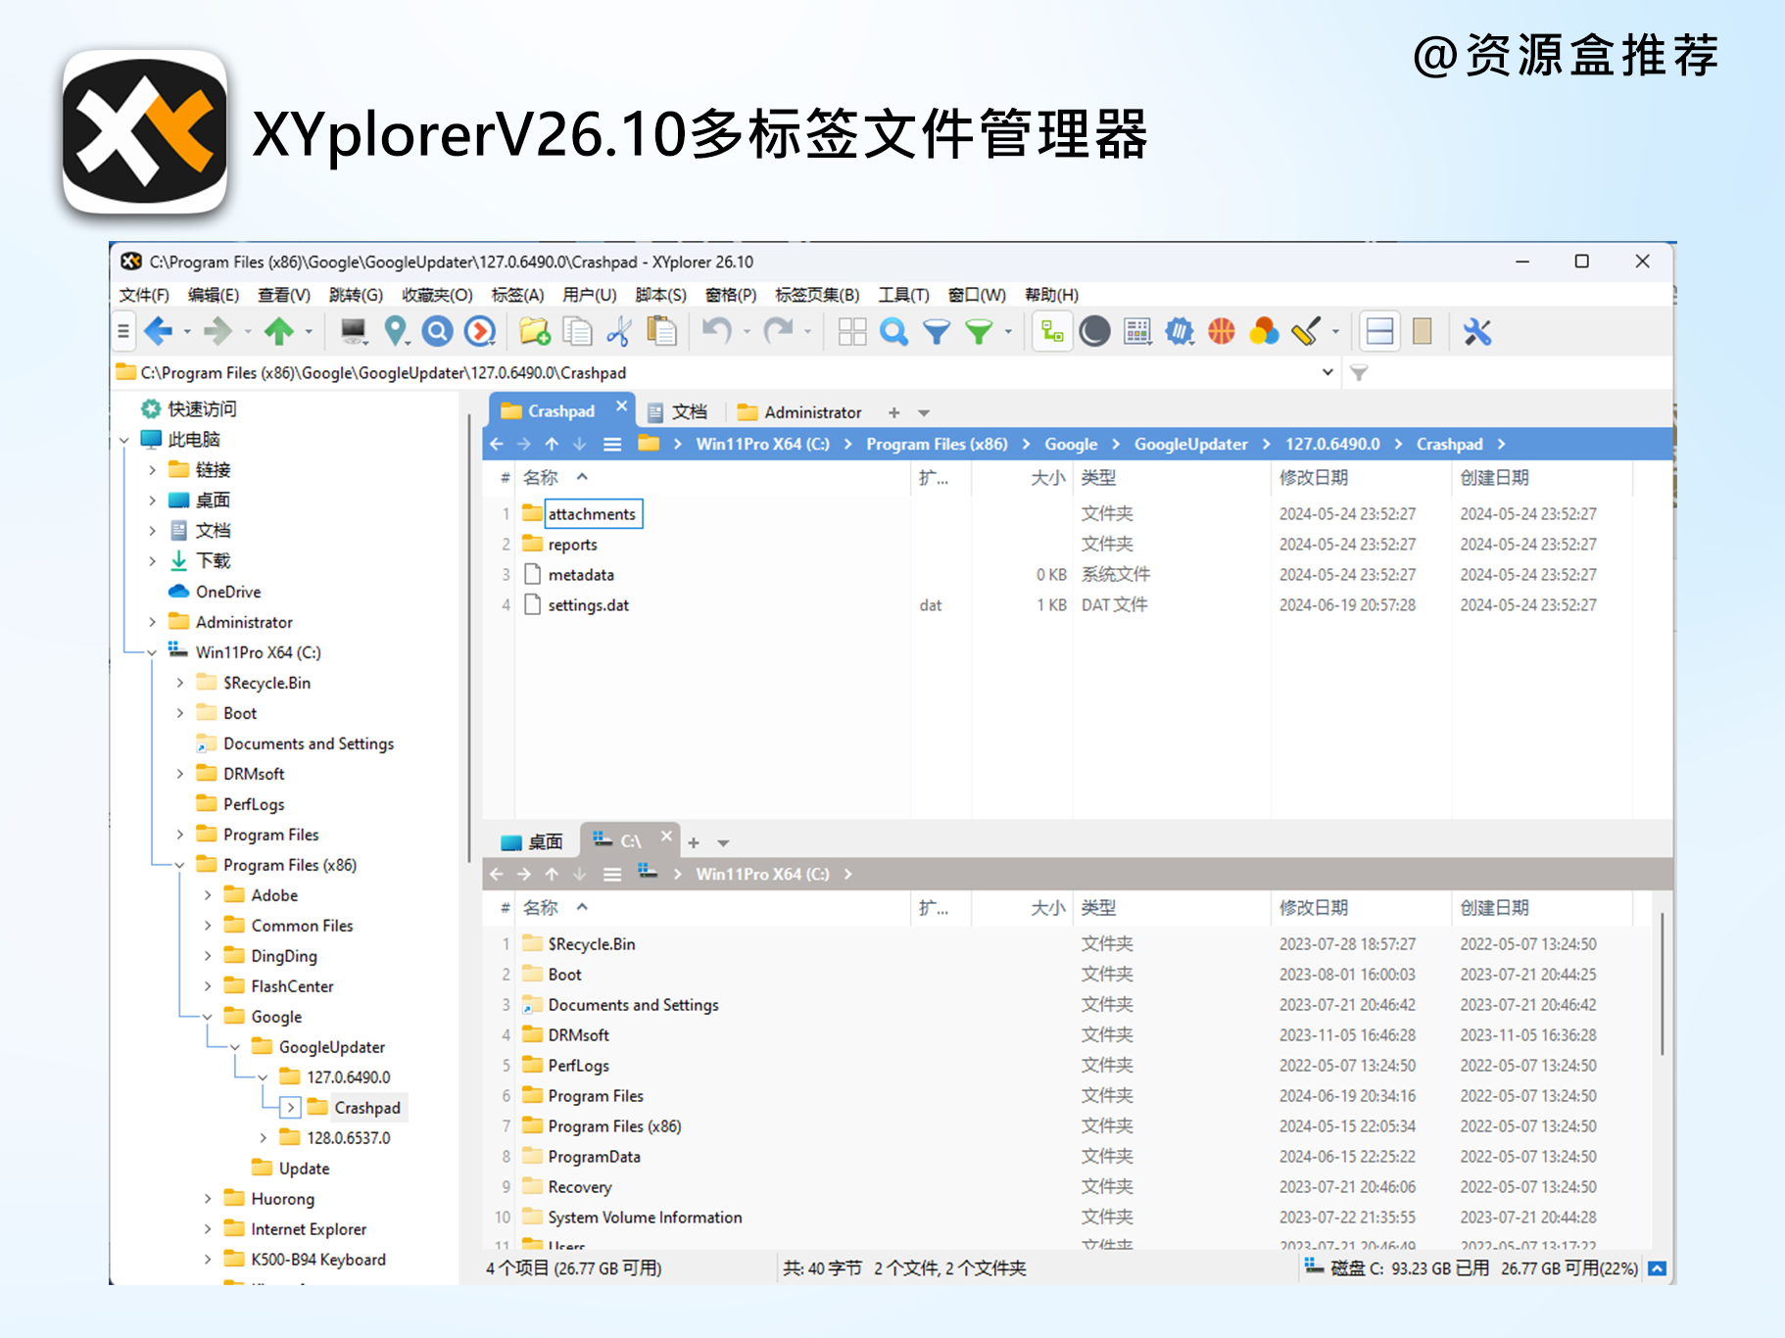Expand the 128.0.6537.0 tree node
1785x1338 pixels.
coord(264,1138)
